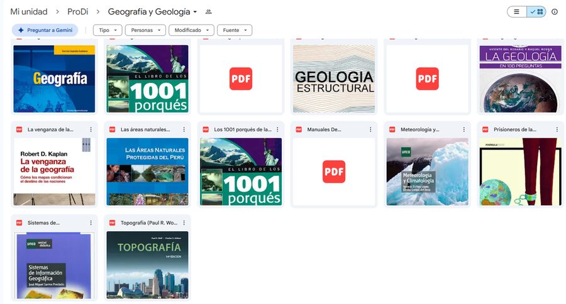Open more options for Manuales De...
The width and height of the screenshot is (566, 304).
coord(370,129)
